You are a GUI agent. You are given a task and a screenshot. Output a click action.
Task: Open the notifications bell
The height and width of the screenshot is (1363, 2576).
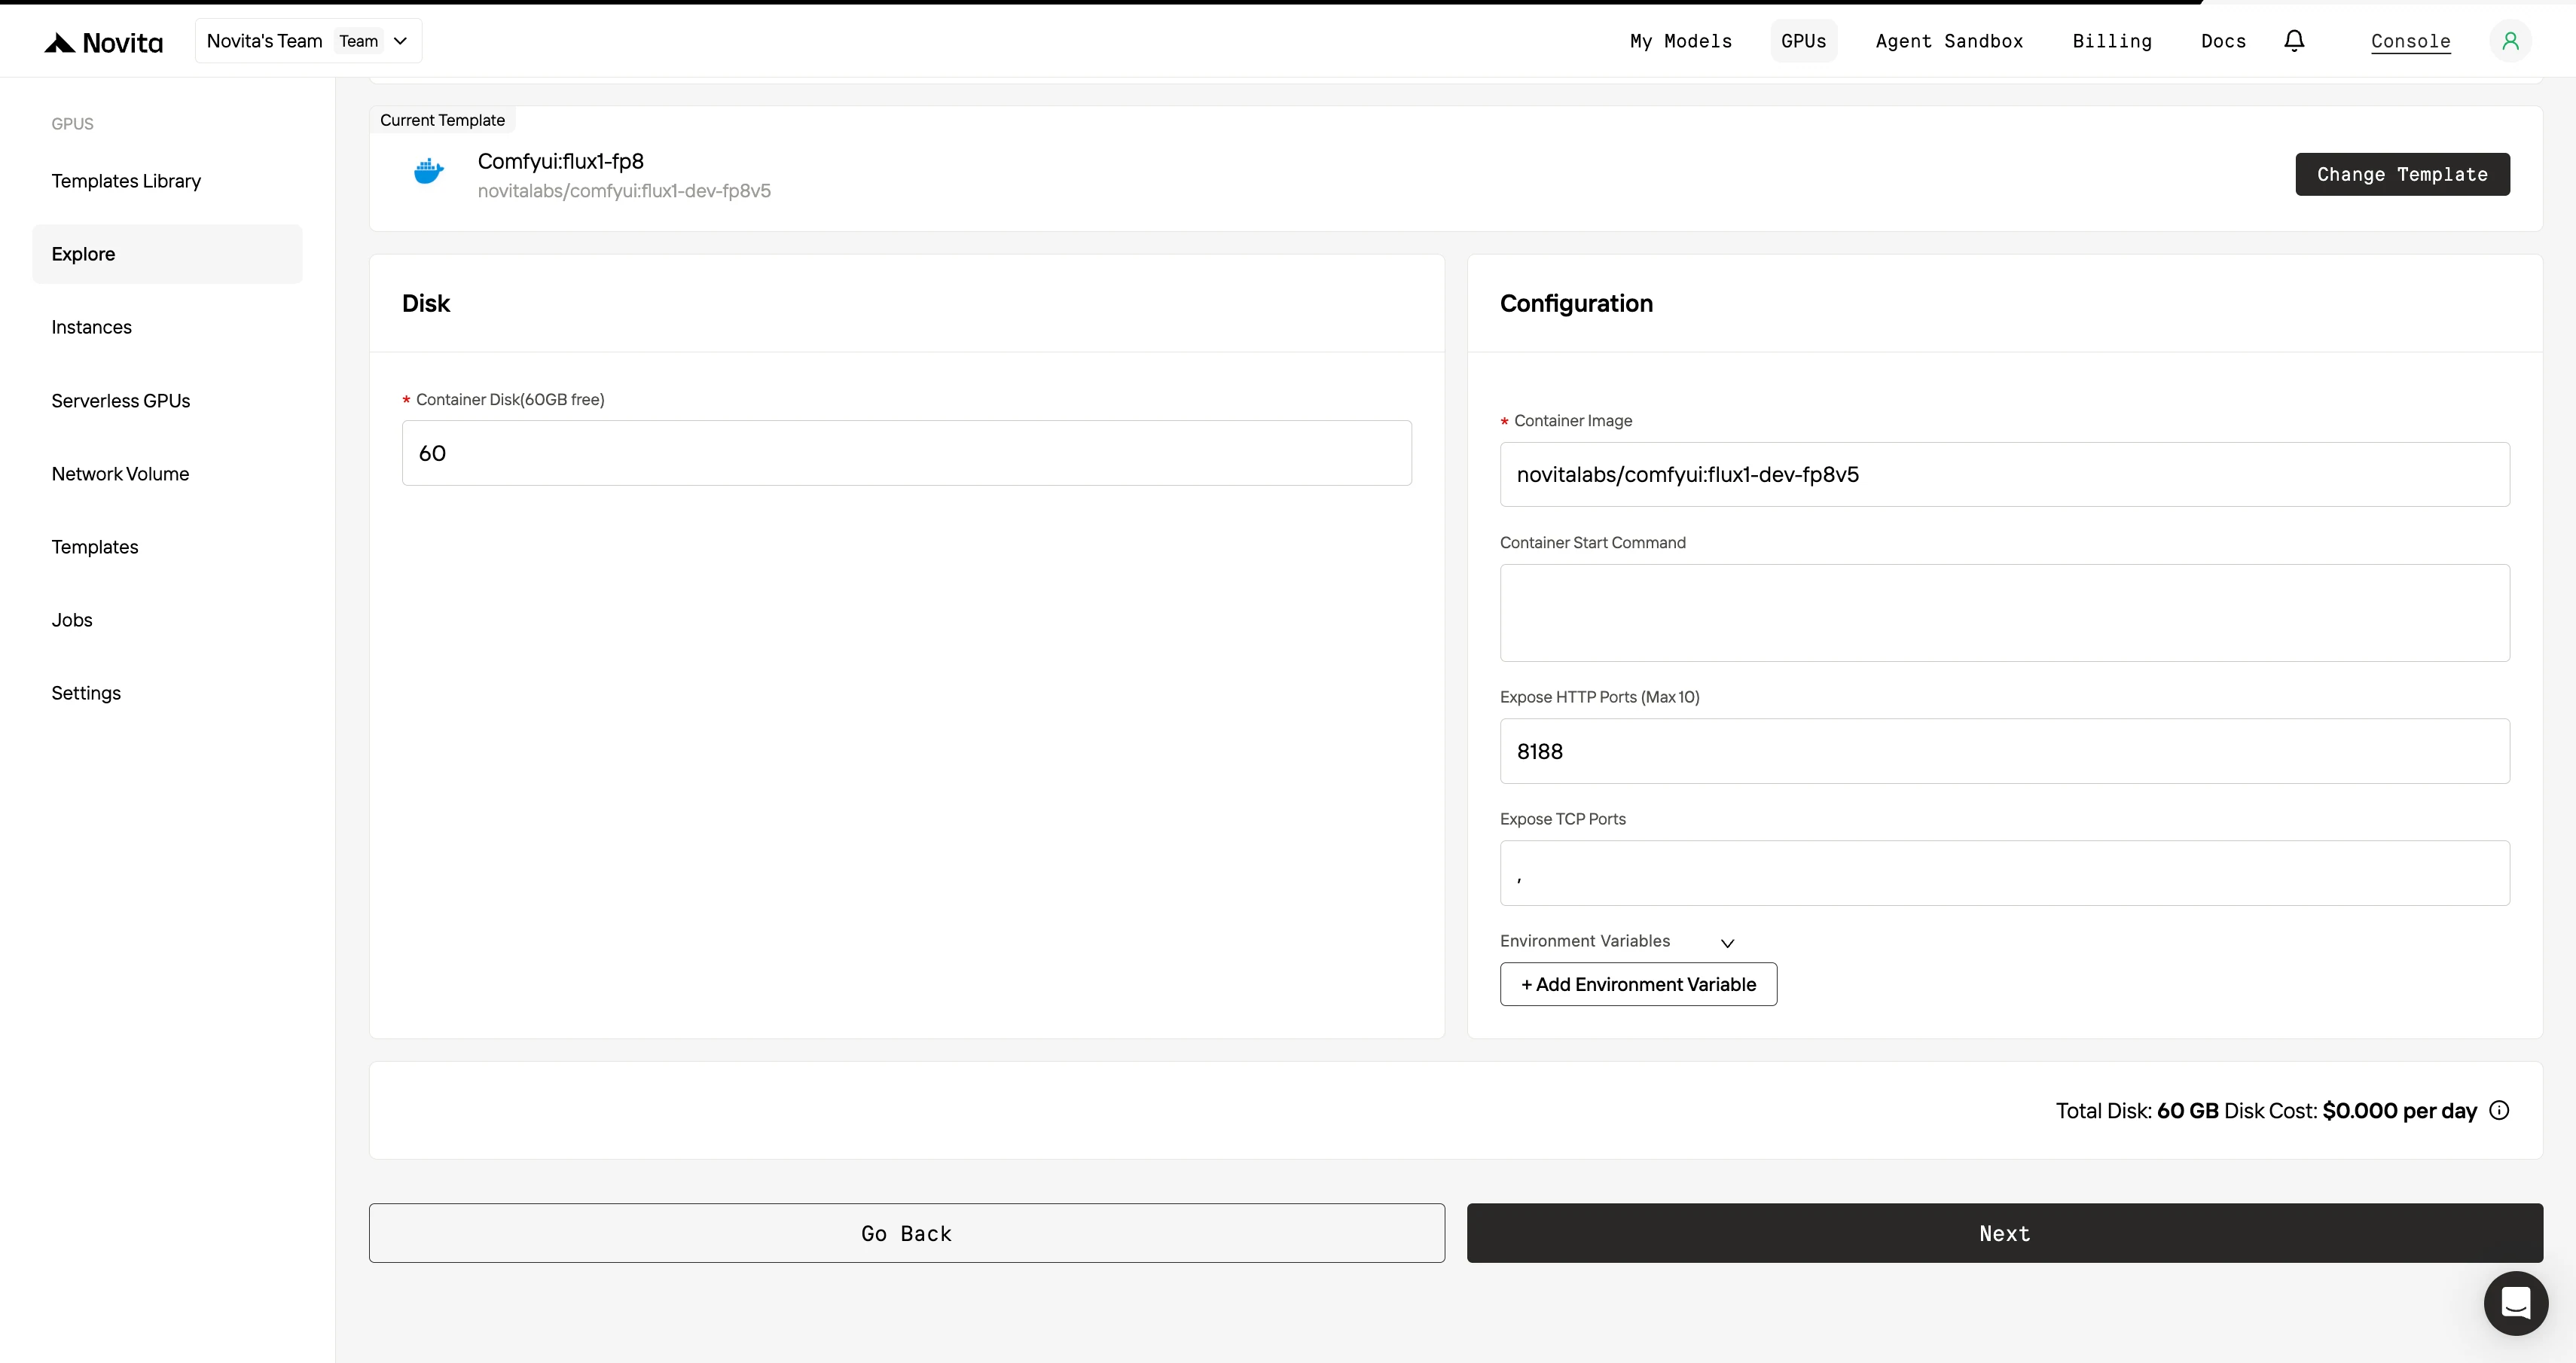(x=2294, y=41)
